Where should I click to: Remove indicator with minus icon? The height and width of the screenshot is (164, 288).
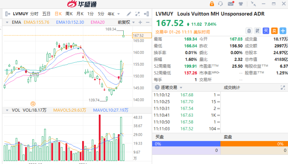147,22
